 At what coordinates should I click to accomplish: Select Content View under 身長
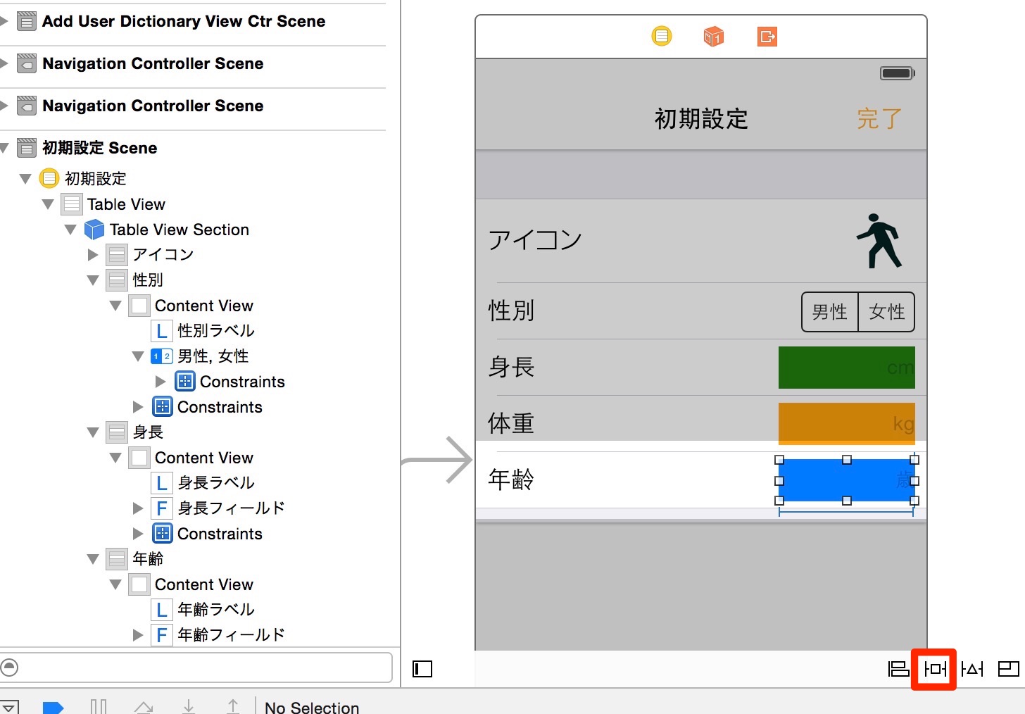click(x=191, y=458)
